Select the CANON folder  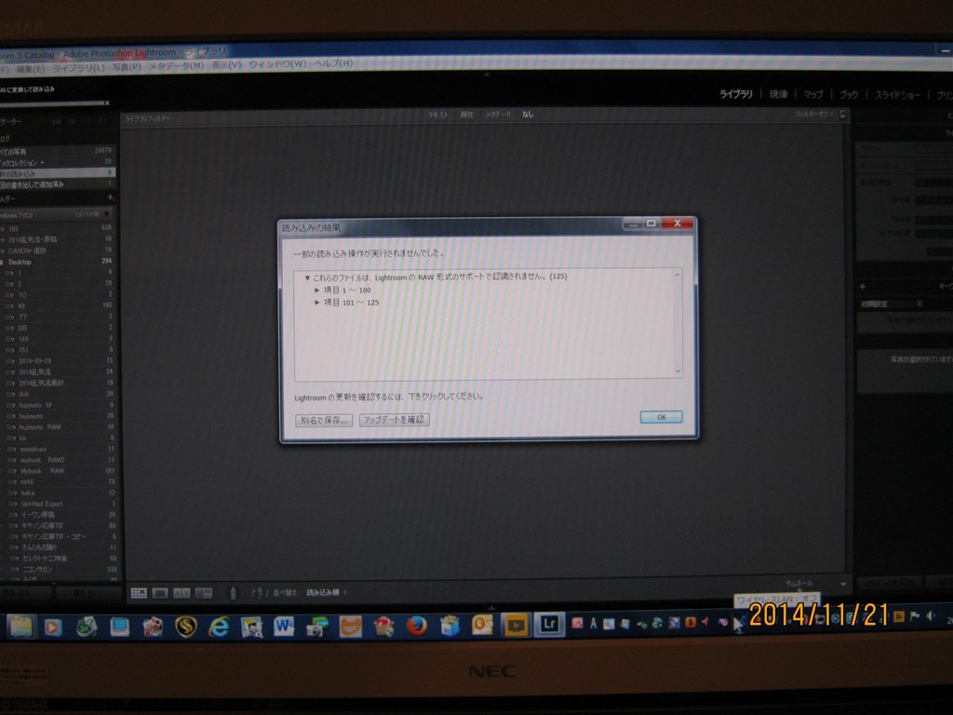click(57, 250)
